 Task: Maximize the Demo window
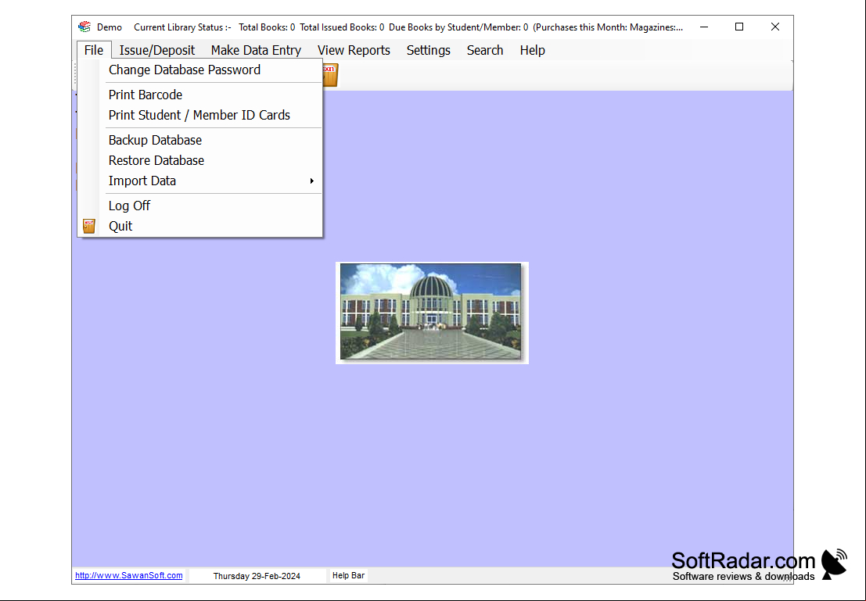click(x=739, y=27)
